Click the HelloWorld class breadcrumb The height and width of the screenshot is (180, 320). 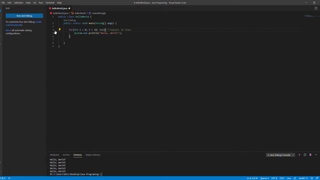pyautogui.click(x=80, y=13)
